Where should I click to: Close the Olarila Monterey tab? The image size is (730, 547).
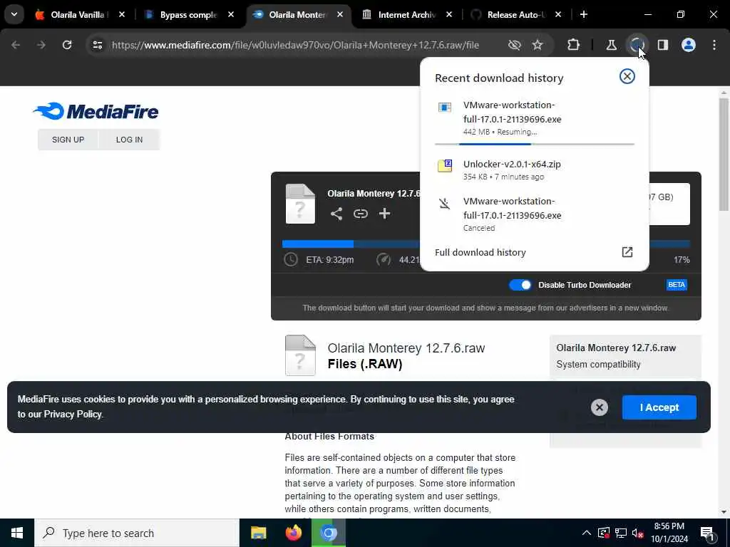click(340, 15)
